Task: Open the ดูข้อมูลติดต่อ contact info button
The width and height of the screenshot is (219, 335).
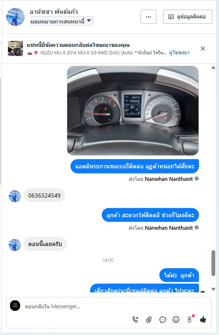Action: [x=188, y=17]
